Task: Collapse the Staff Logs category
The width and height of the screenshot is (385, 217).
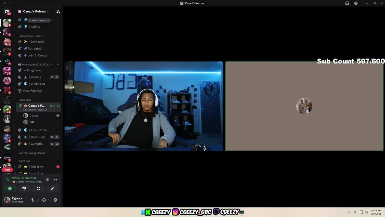Action: 25,161
